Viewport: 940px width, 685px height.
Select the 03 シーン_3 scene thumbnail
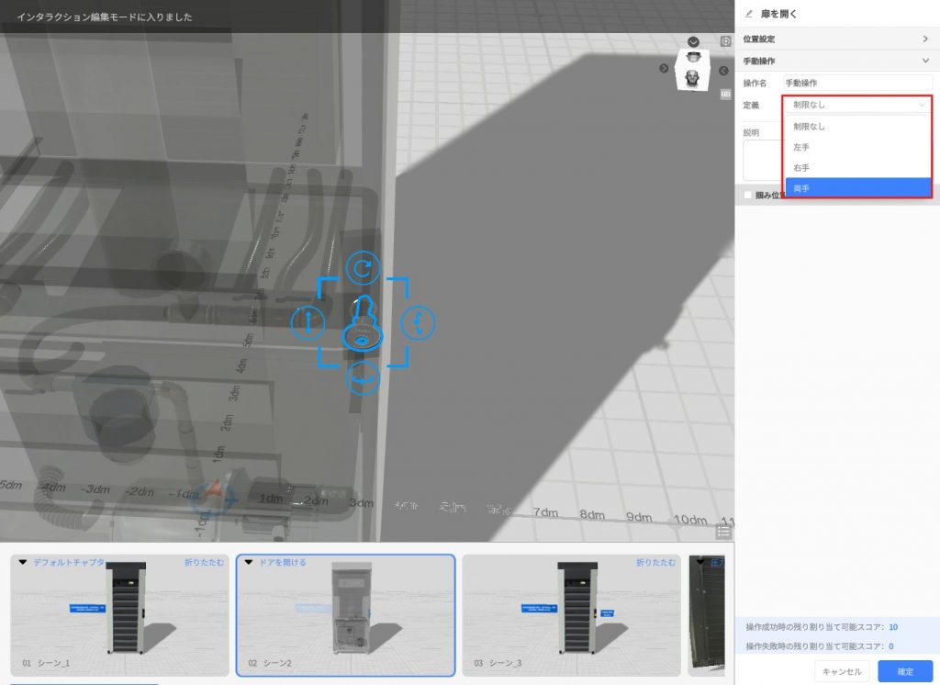pyautogui.click(x=569, y=615)
